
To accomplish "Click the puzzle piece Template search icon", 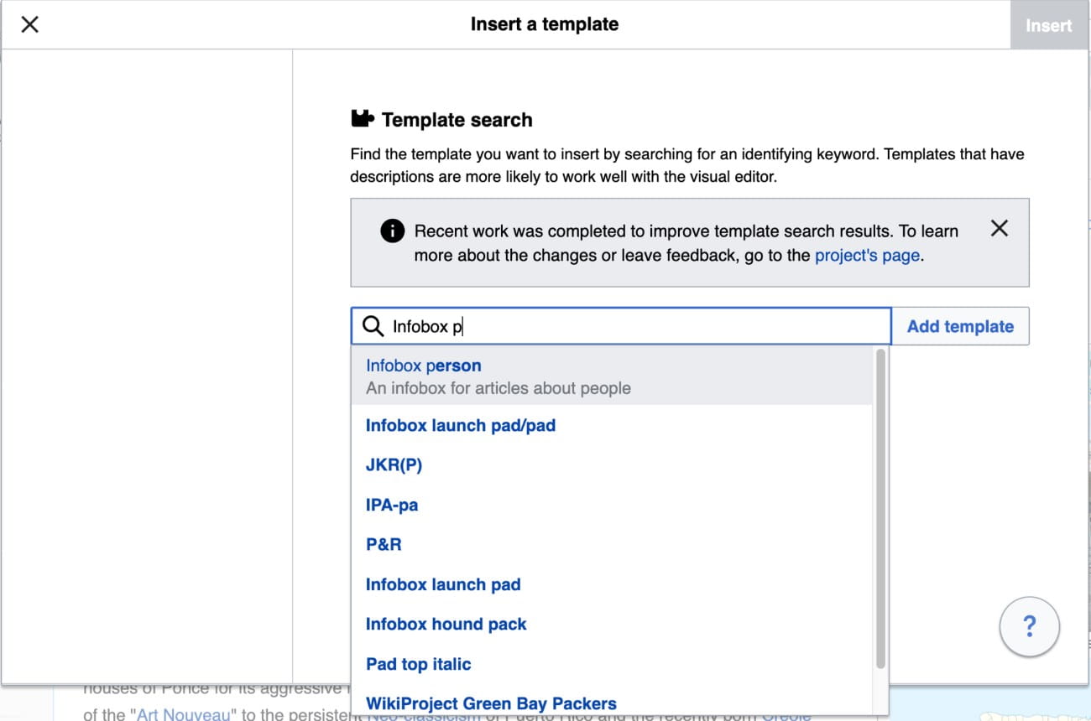I will tap(362, 119).
